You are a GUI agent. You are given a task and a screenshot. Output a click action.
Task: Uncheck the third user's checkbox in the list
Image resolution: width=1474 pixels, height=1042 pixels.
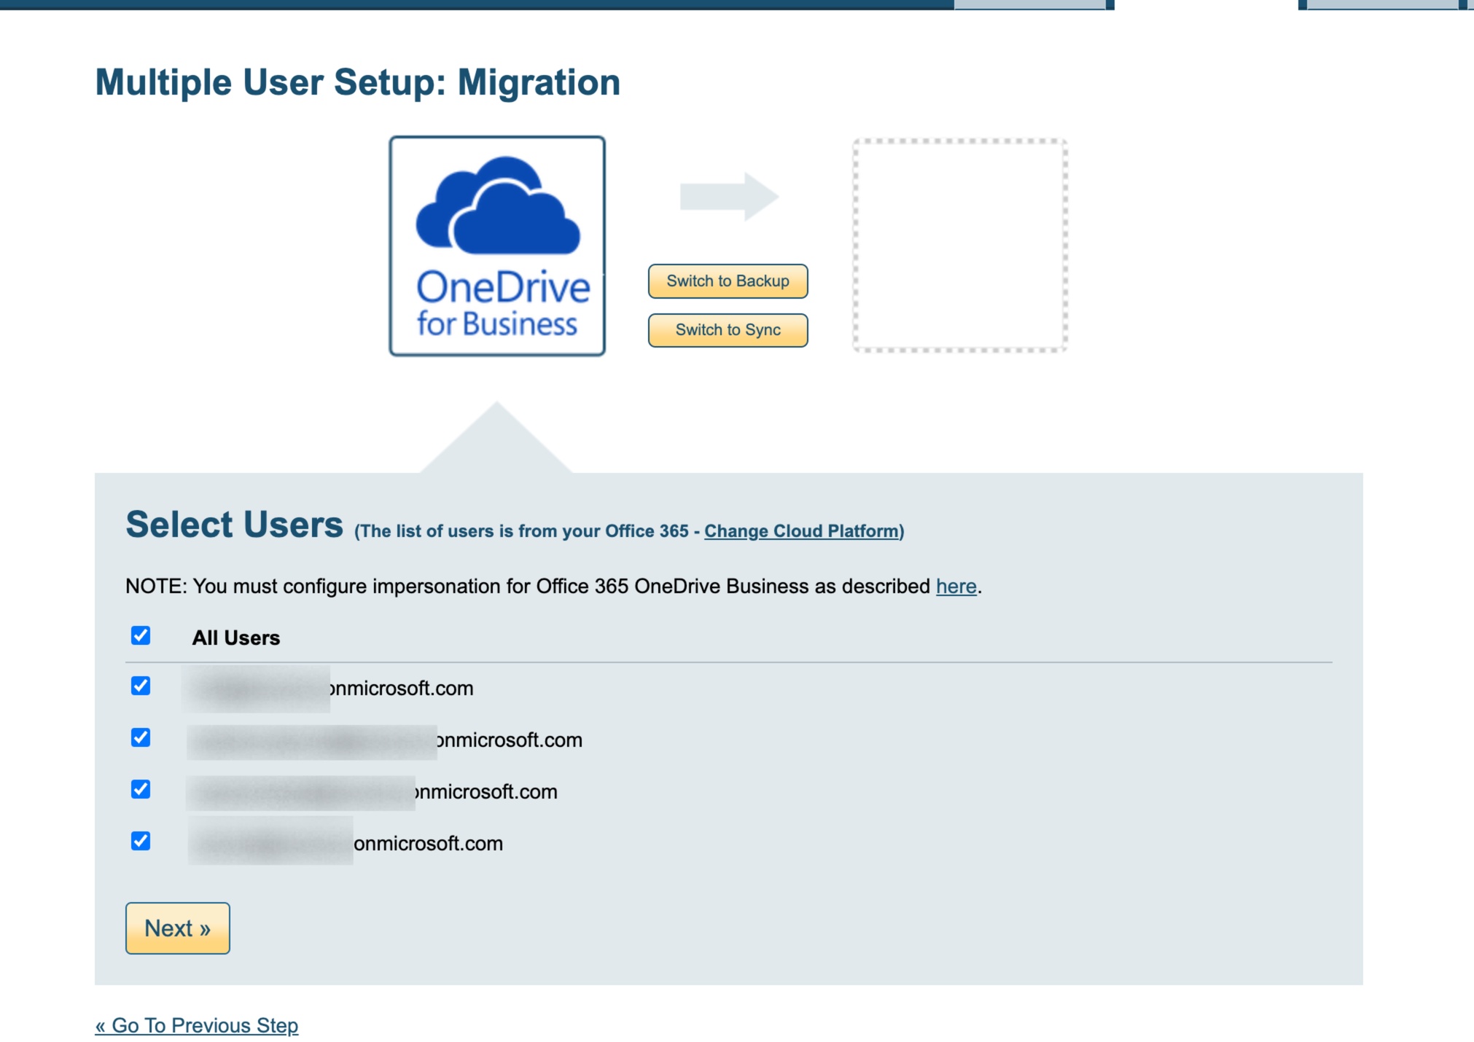click(141, 790)
